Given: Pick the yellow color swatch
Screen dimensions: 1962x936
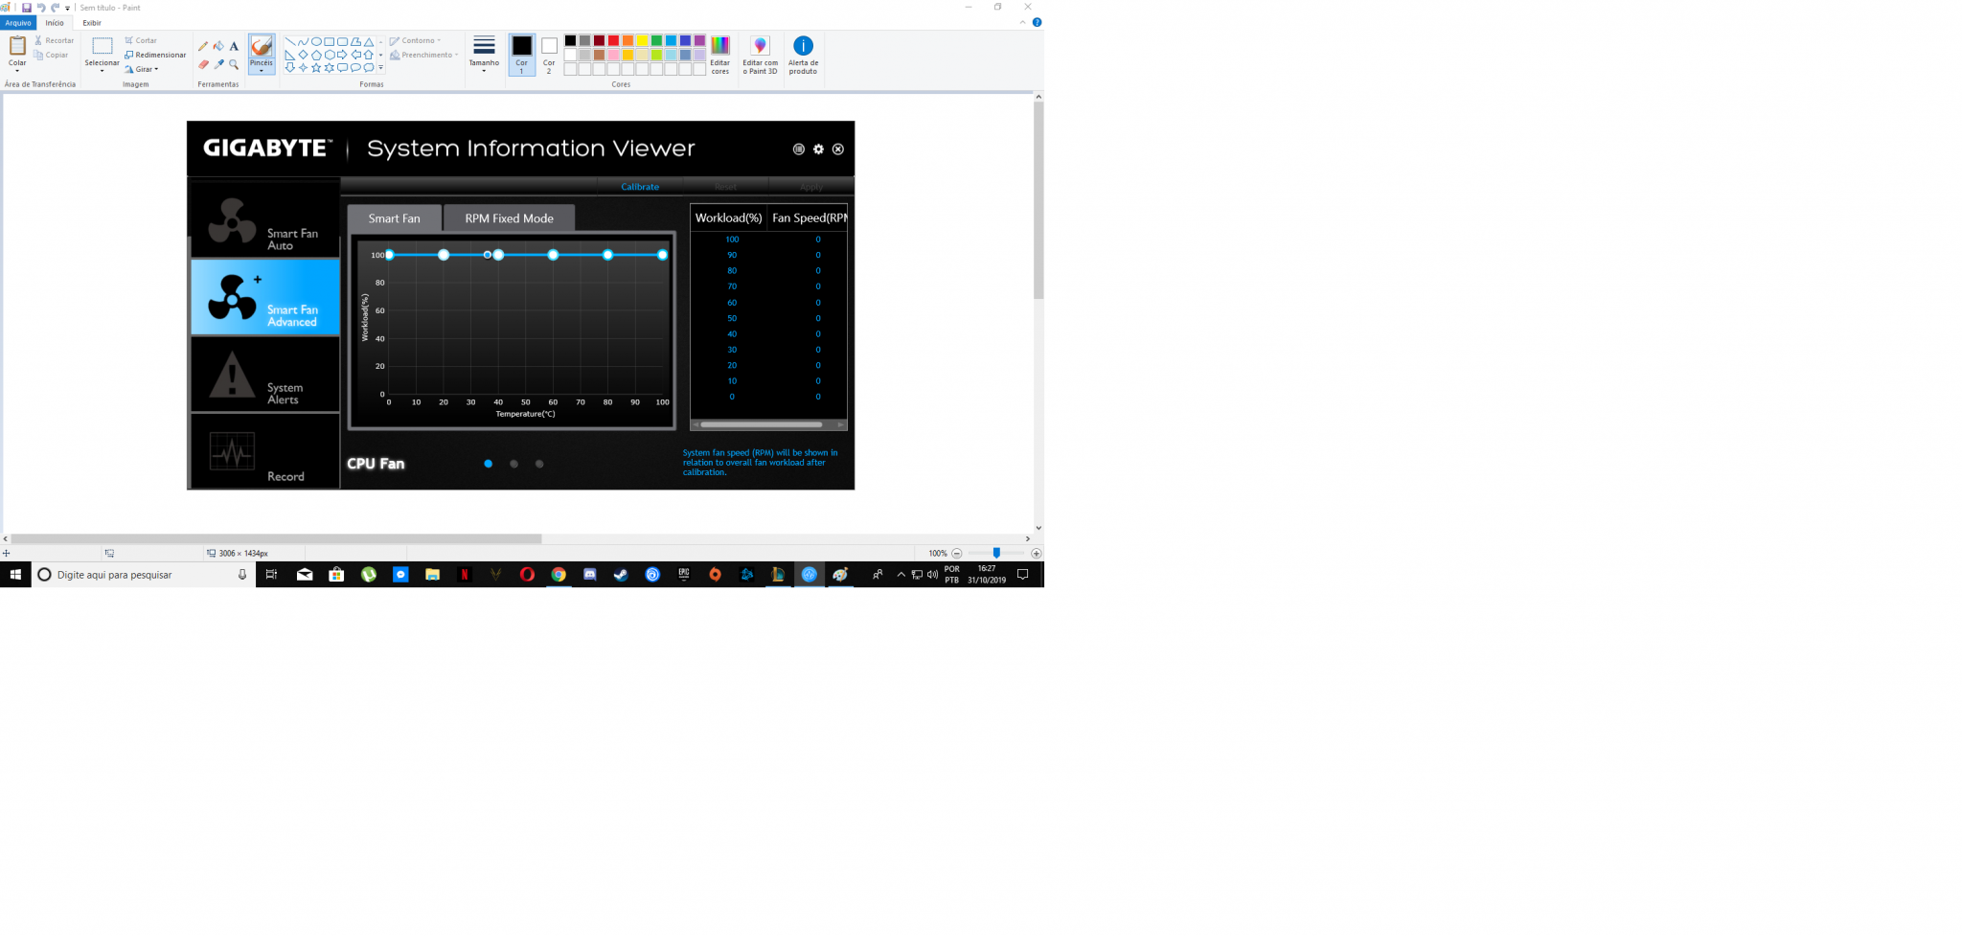Looking at the screenshot, I should pyautogui.click(x=642, y=41).
